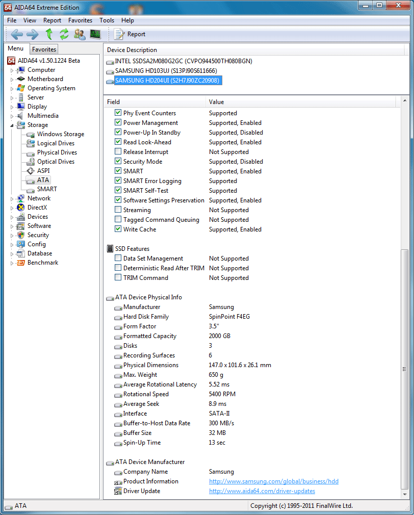The height and width of the screenshot is (515, 414).
Task: Click the Device Description column header
Action: 254,50
